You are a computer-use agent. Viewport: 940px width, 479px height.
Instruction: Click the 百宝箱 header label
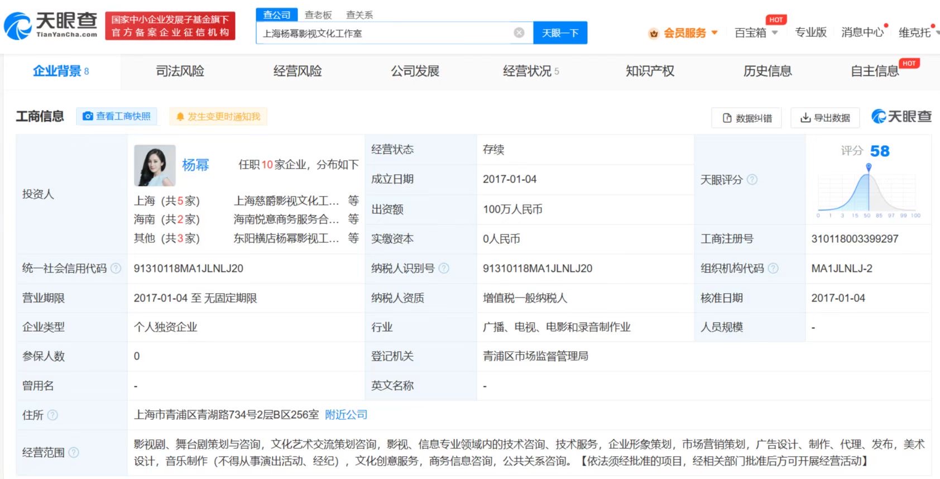pyautogui.click(x=750, y=33)
